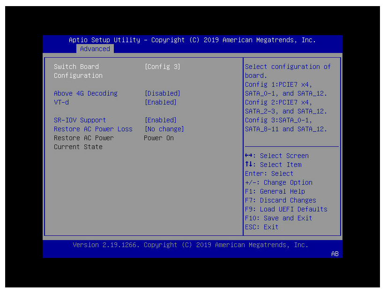Click F10: Save and Exit hint
Screen dimensions: 387x294
278,218
